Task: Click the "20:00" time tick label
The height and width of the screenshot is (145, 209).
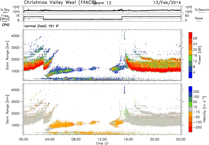Action: [x=154, y=140]
